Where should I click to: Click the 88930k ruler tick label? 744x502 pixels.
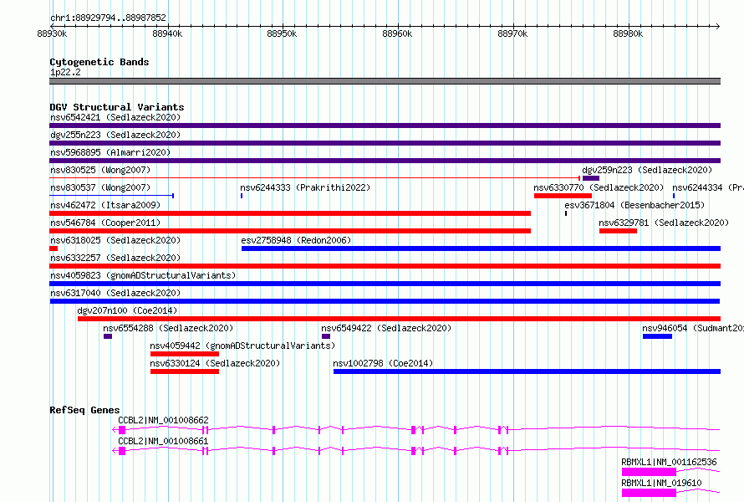52,33
